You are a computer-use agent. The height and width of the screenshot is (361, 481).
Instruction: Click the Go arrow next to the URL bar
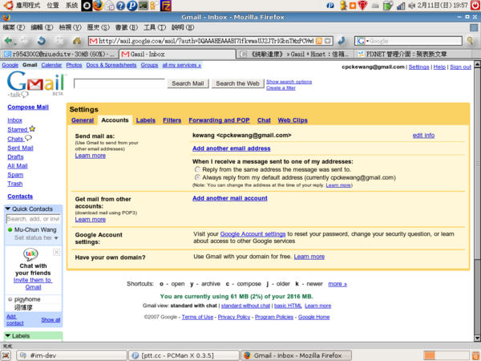(x=342, y=41)
